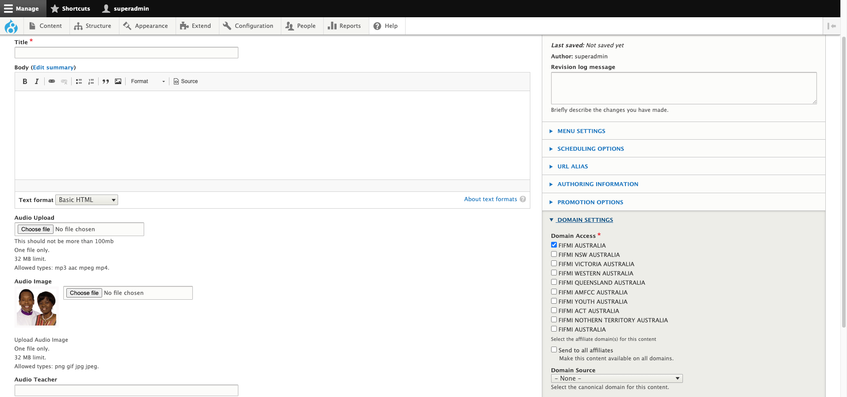Apply italic formatting in the editor toolbar
The width and height of the screenshot is (847, 397).
pos(37,81)
